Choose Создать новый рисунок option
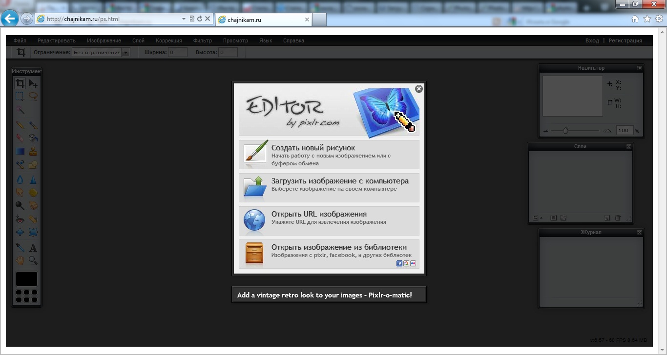 [x=329, y=155]
